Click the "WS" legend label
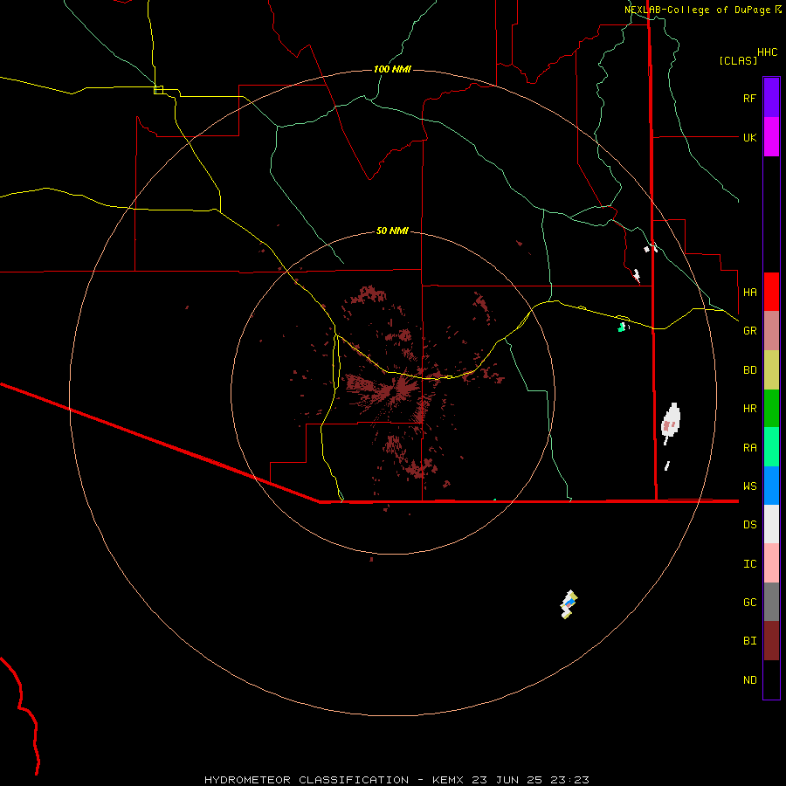The height and width of the screenshot is (786, 786). pos(749,486)
